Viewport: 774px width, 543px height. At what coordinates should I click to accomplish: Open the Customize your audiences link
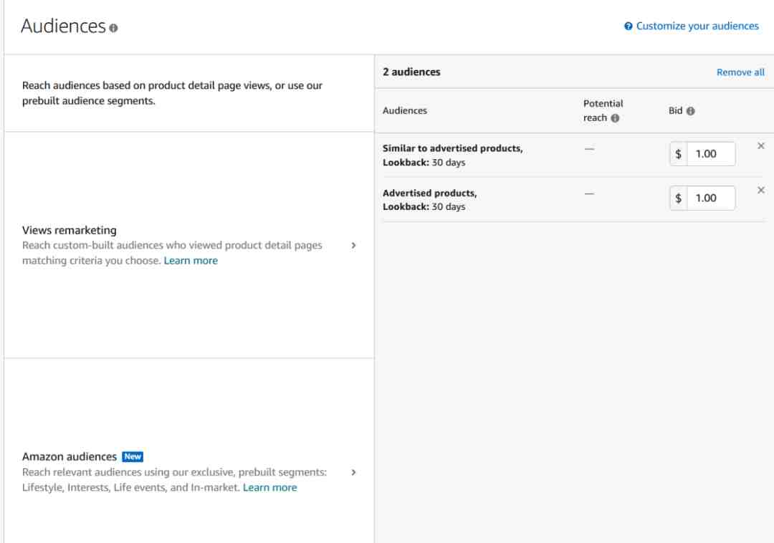click(x=697, y=27)
